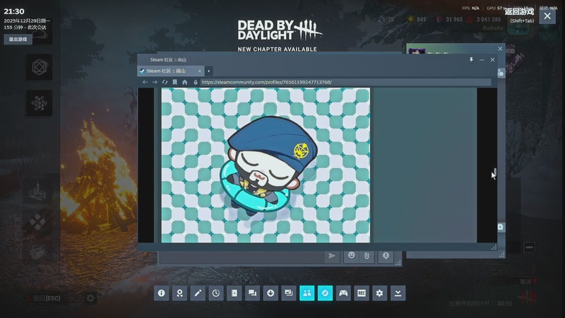Click the profile artwork image of the beret character
565x318 pixels.
click(x=266, y=165)
